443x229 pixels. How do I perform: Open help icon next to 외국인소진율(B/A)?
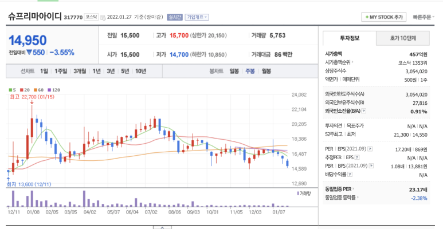[x=364, y=111]
